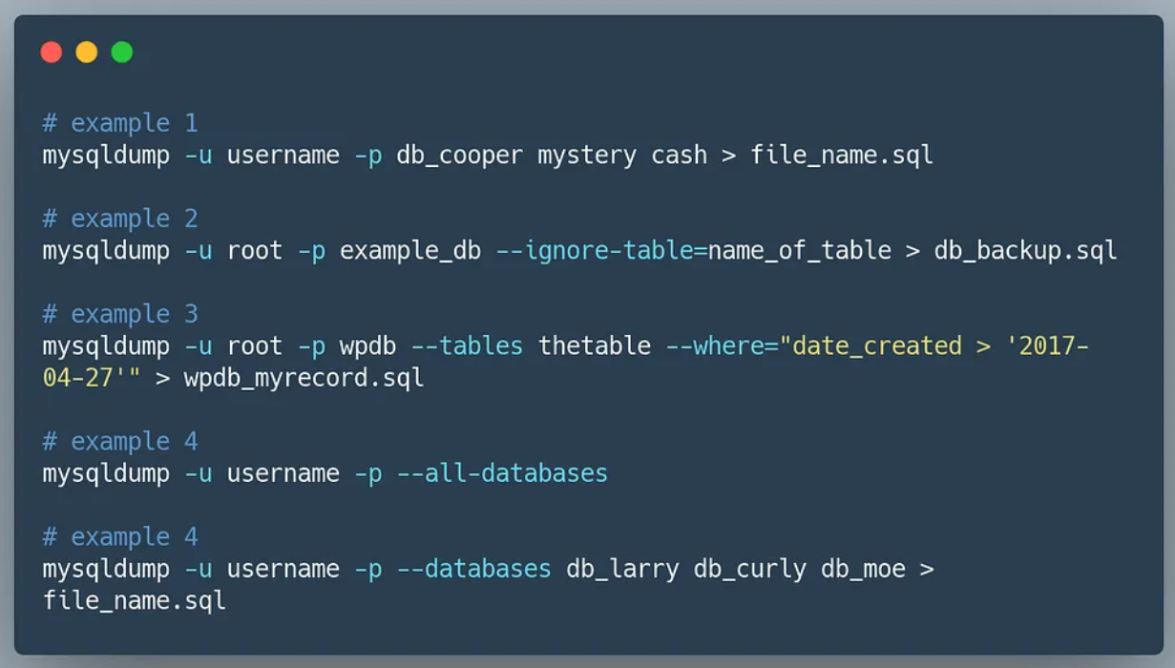Click the --databases flag in last command
Screen dimensions: 1175x668
[x=473, y=569]
